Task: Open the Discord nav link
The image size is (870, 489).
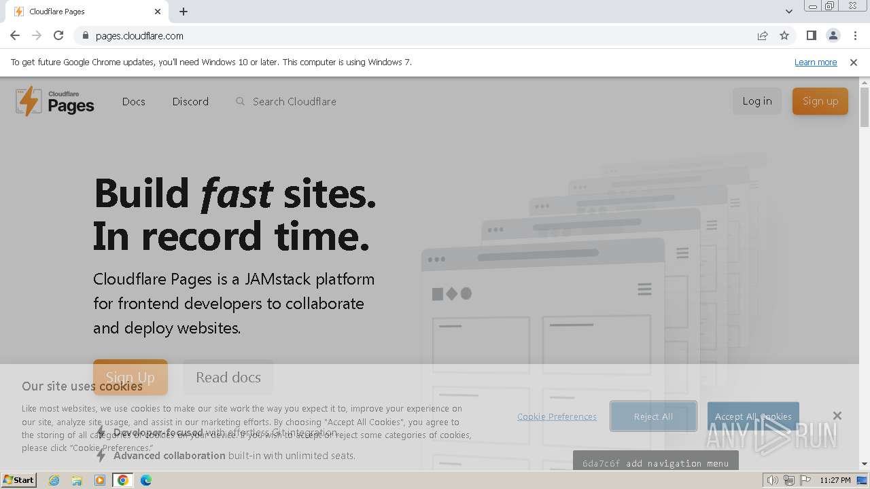Action: (190, 101)
